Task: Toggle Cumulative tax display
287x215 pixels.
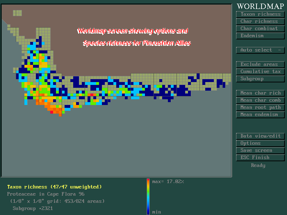Action: tap(260, 71)
